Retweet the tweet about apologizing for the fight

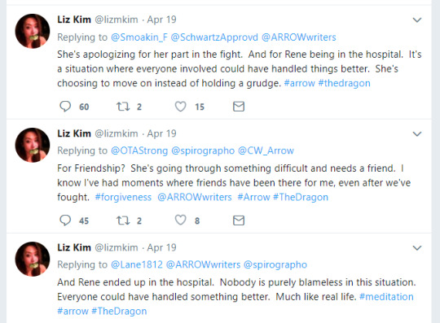point(123,107)
